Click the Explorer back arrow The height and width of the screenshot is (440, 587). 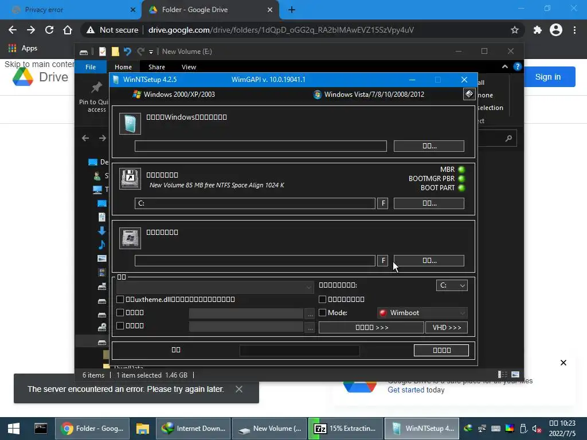[x=85, y=138]
